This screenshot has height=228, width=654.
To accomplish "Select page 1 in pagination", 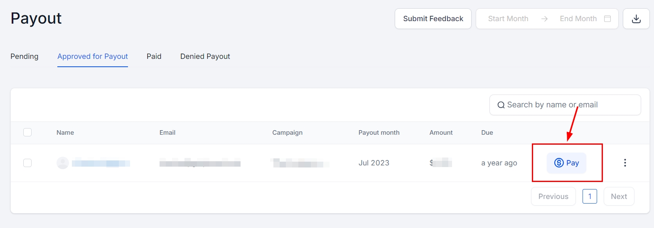I will [x=590, y=196].
